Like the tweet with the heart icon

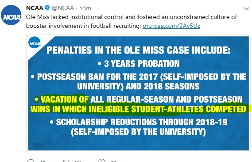102,161
